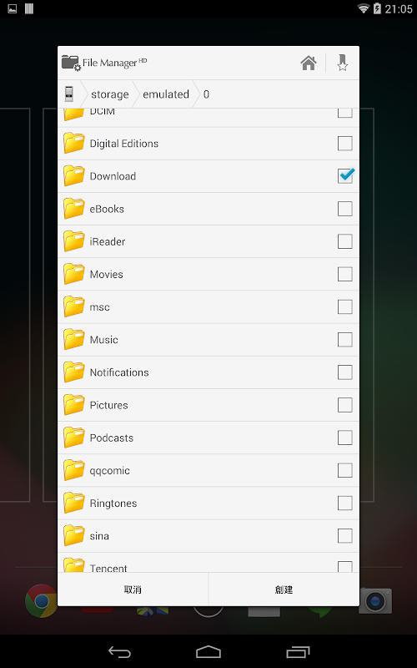The height and width of the screenshot is (668, 417).
Task: Check the Digital Editions checkbox
Action: [345, 143]
